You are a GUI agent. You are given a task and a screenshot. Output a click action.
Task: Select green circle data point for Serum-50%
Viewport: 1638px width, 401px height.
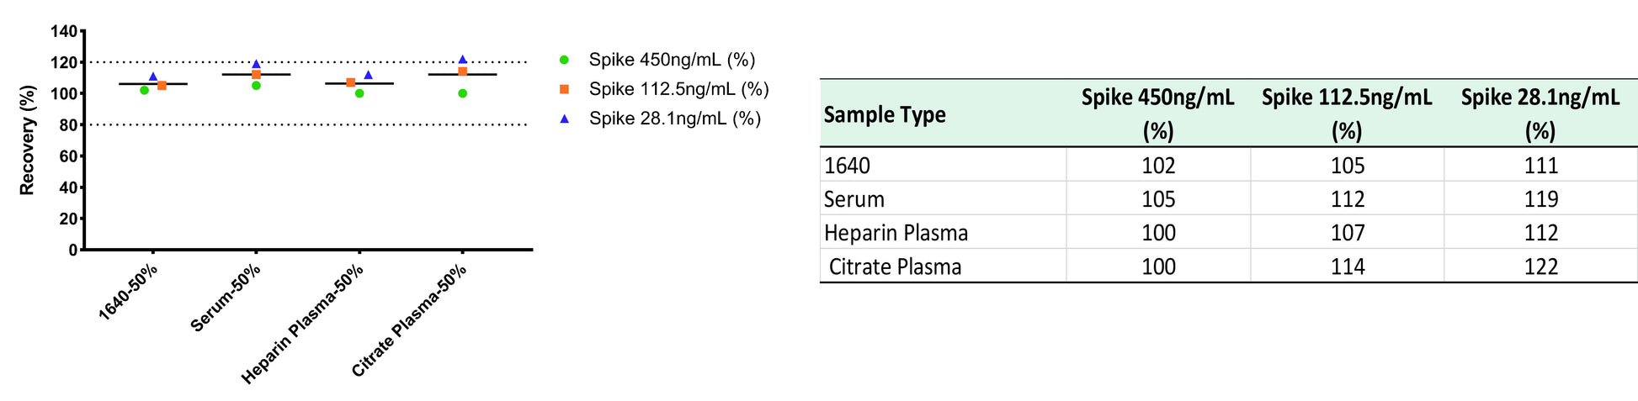click(256, 85)
